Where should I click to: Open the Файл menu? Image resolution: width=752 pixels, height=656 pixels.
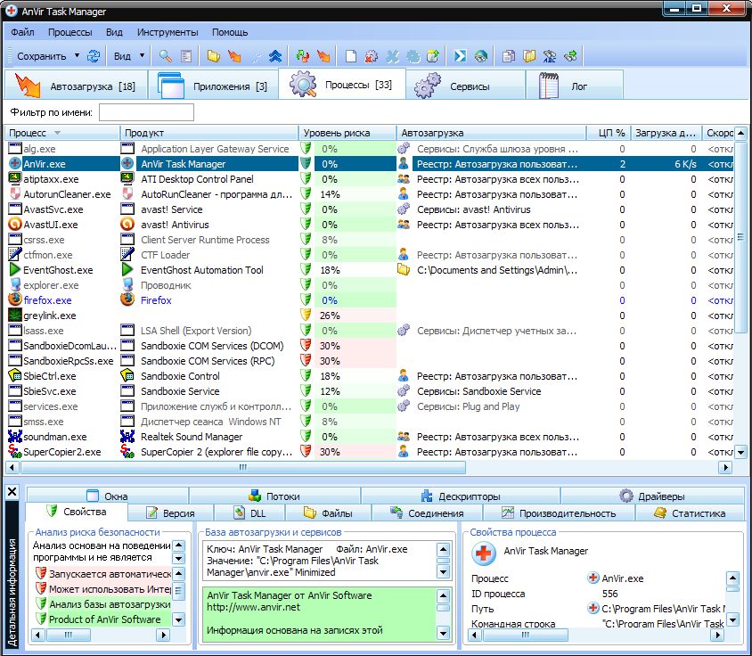point(22,32)
